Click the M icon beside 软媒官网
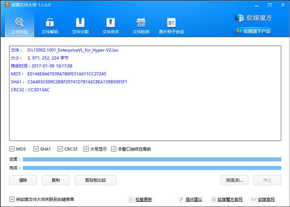 click(254, 199)
